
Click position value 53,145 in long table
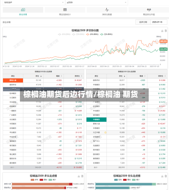[x=39, y=80]
